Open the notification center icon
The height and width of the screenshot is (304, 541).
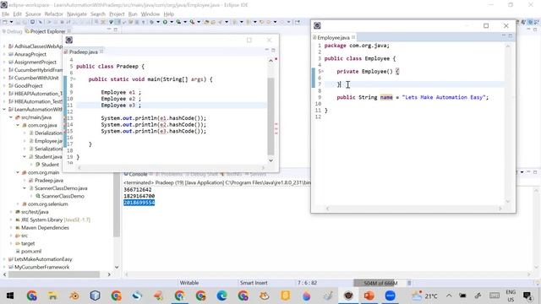coord(527,296)
